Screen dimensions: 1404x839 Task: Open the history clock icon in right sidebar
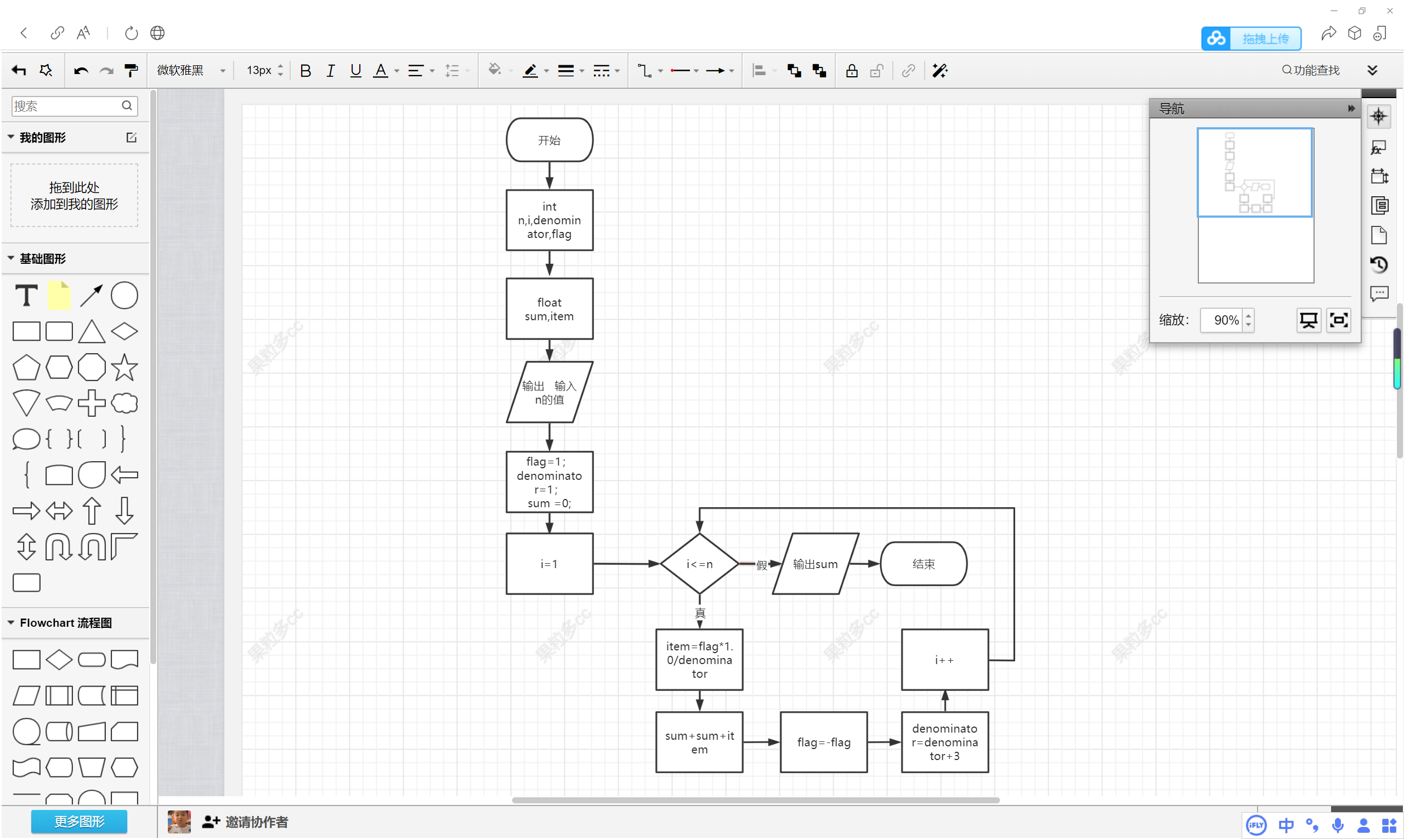(x=1379, y=264)
